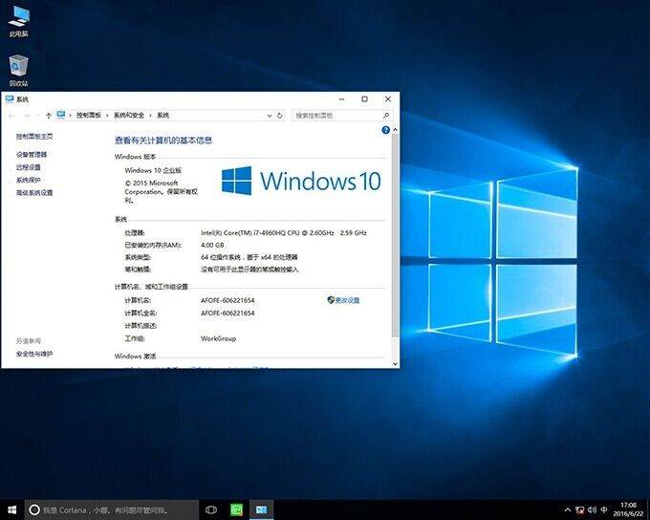The height and width of the screenshot is (520, 650).
Task: Open Task View from the taskbar
Action: coord(211,509)
